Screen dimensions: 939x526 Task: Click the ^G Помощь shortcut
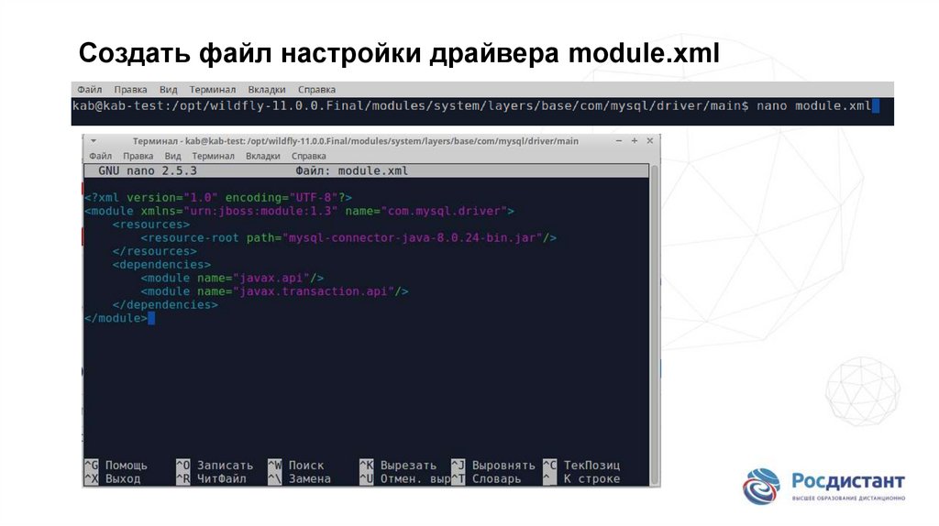(116, 466)
